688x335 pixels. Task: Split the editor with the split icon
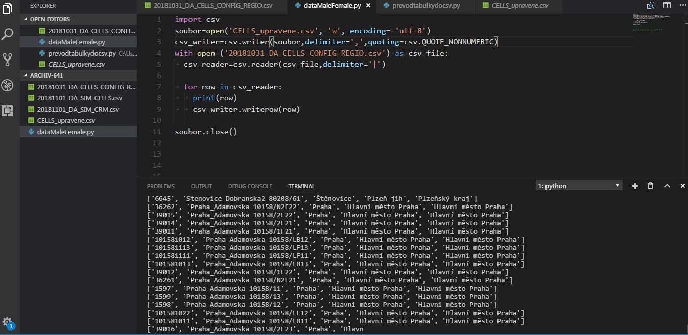pyautogui.click(x=667, y=6)
